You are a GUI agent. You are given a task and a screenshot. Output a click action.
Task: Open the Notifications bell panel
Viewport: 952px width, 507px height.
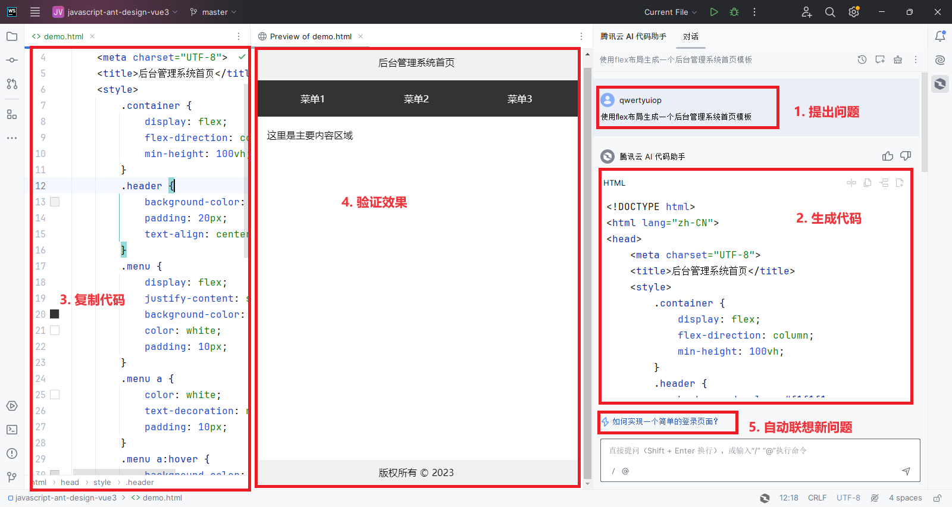click(940, 36)
